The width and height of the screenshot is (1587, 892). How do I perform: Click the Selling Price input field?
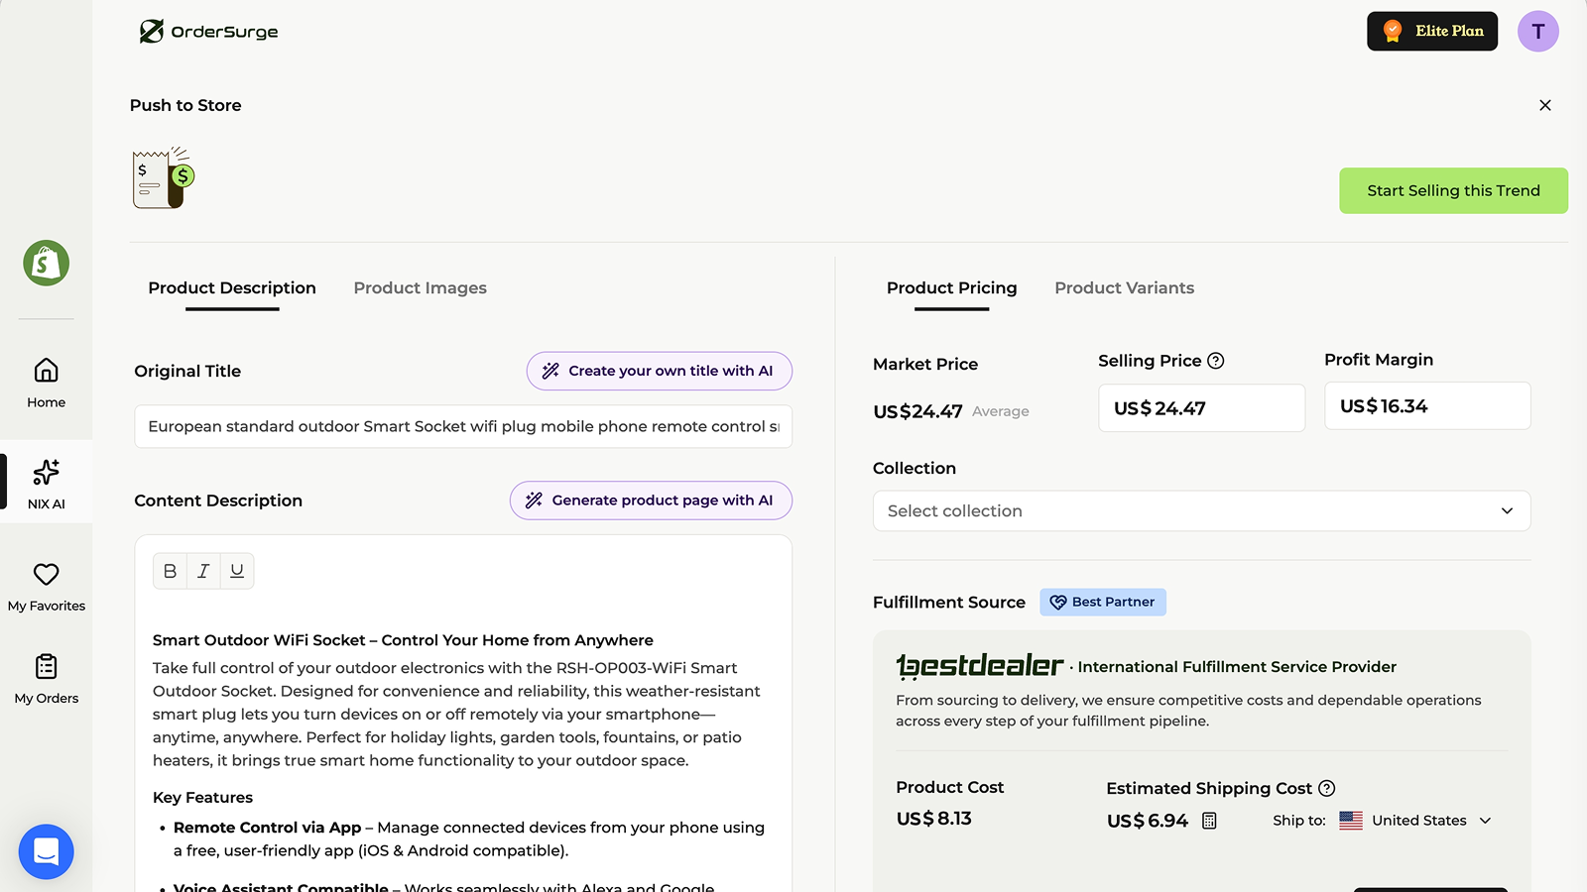pos(1201,408)
